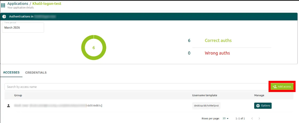
Task: Click the correct auths count 6
Action: (x=189, y=41)
